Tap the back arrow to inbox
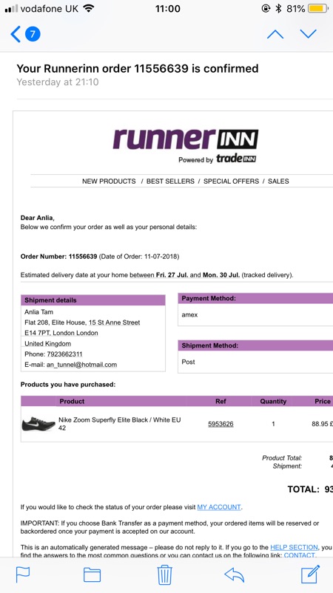The height and width of the screenshot is (593, 333). click(16, 34)
